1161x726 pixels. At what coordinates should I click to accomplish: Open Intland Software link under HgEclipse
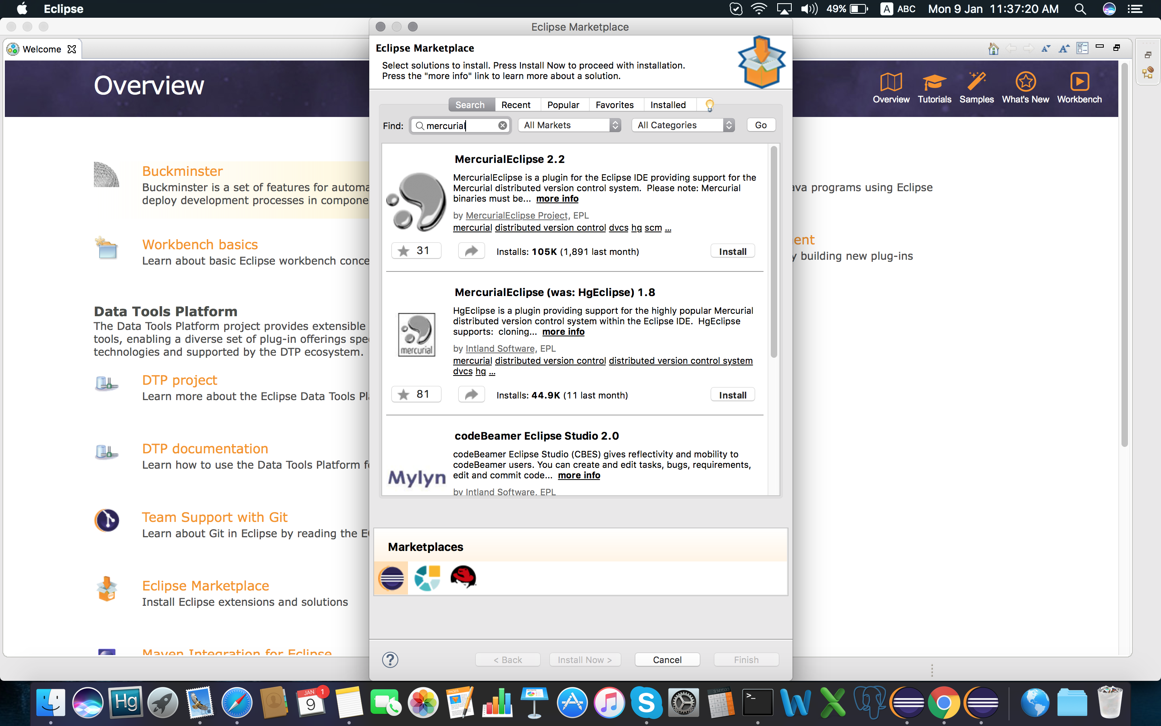click(x=500, y=348)
